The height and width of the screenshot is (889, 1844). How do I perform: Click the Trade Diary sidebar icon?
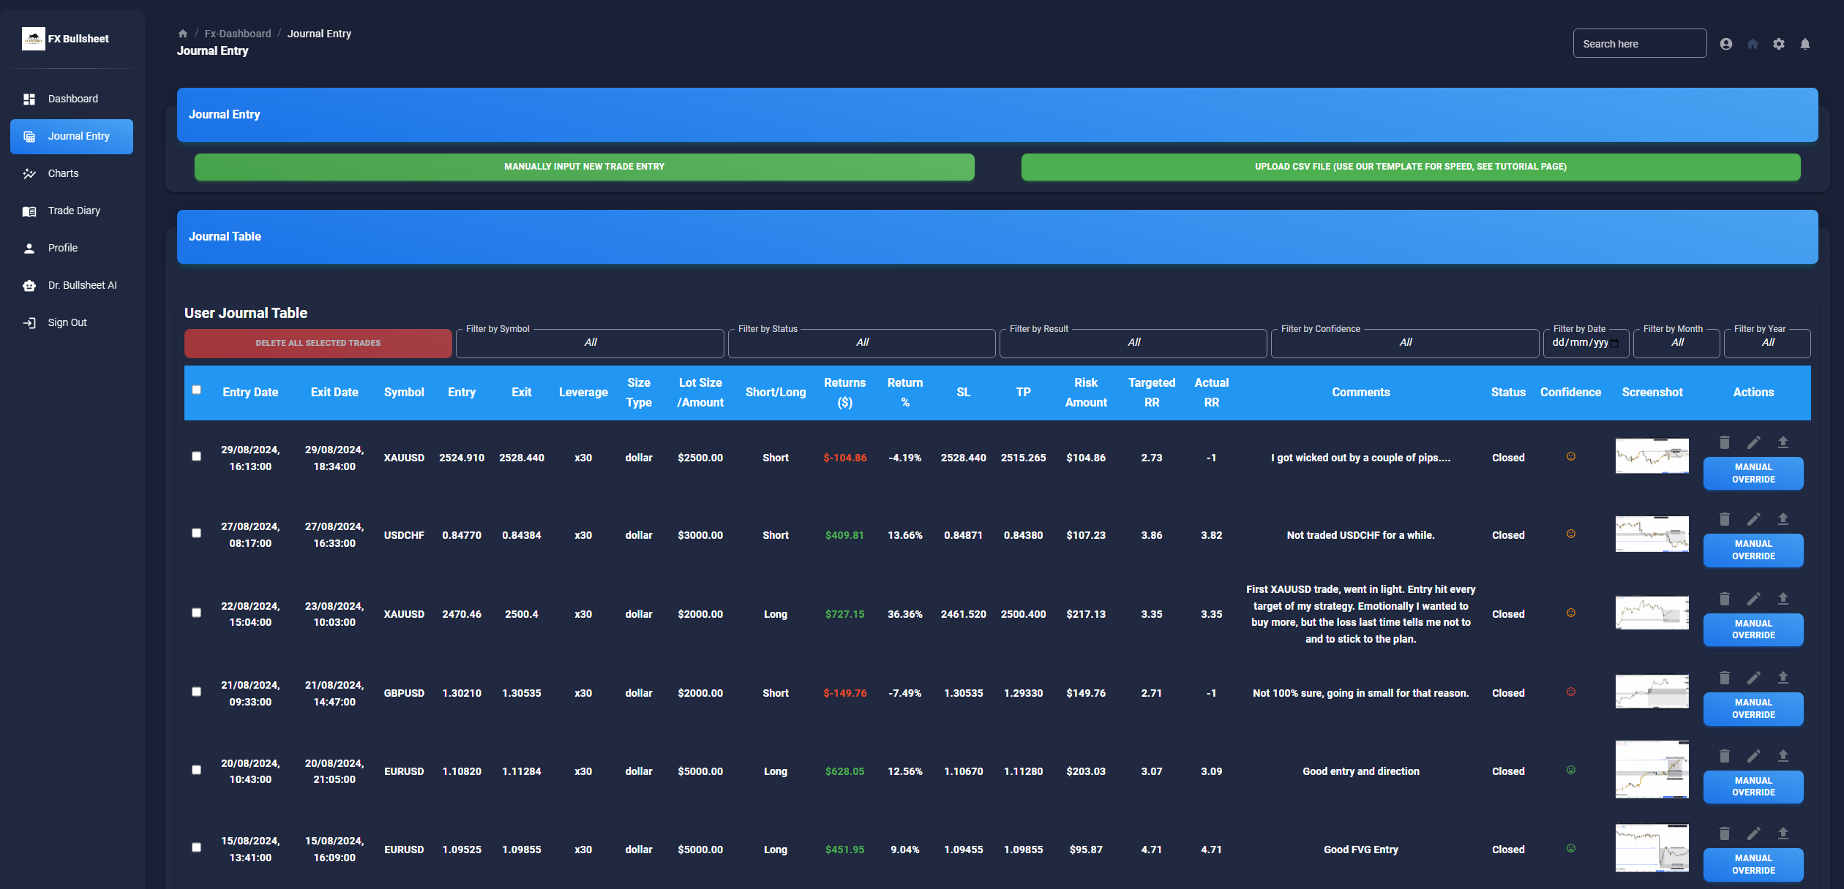(x=29, y=211)
